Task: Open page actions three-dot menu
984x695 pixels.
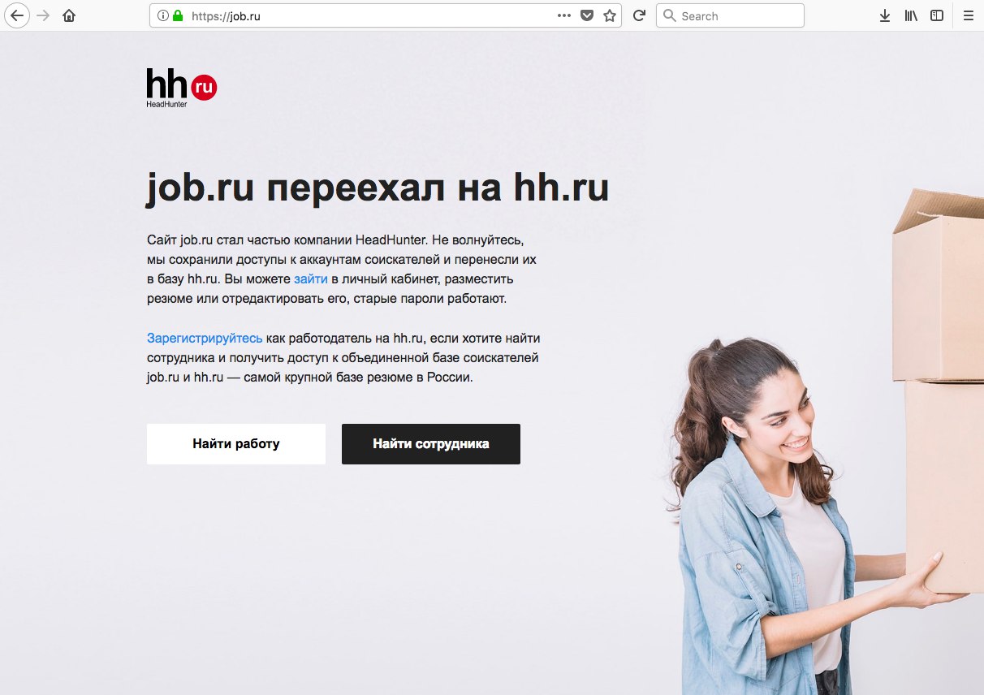Action: [x=564, y=15]
